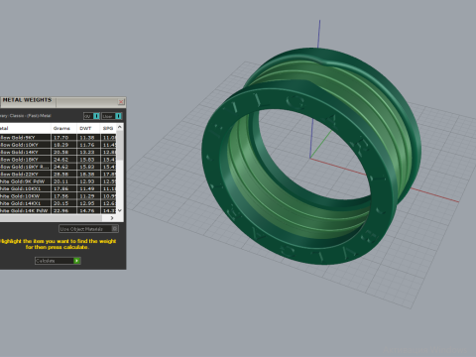Click the 11.49 DWT cell for White Gold:10KX1
This screenshot has width=476, height=357.
pyautogui.click(x=88, y=188)
